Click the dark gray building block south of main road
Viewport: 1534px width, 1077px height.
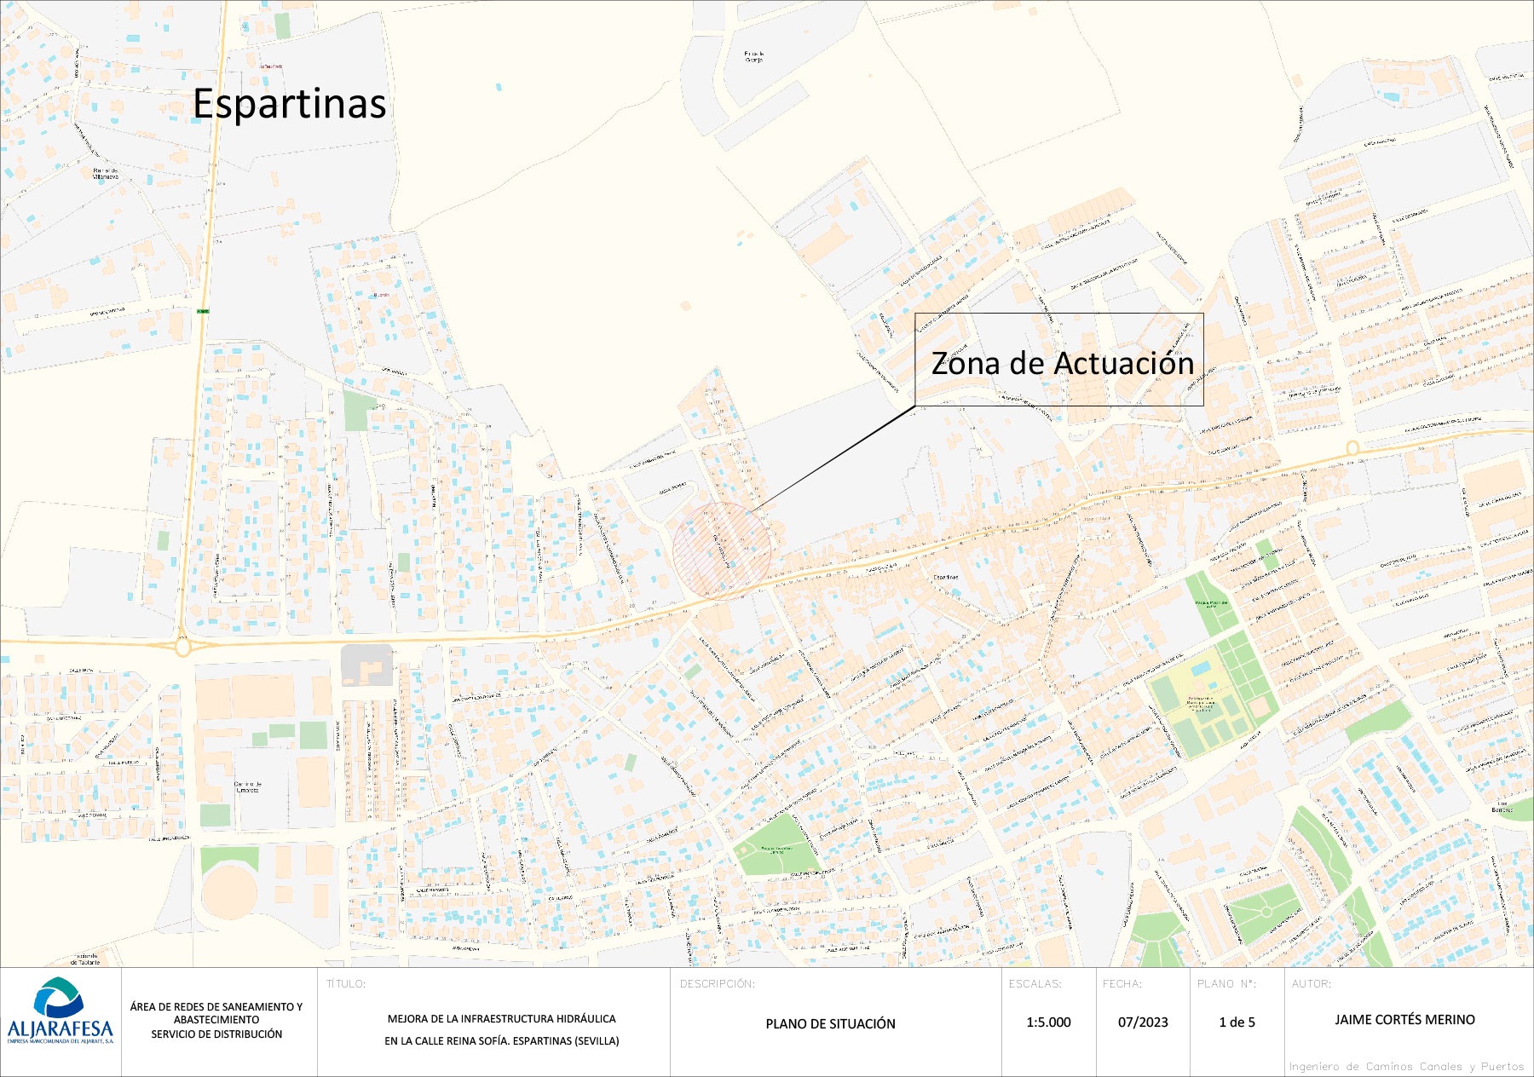pyautogui.click(x=367, y=665)
